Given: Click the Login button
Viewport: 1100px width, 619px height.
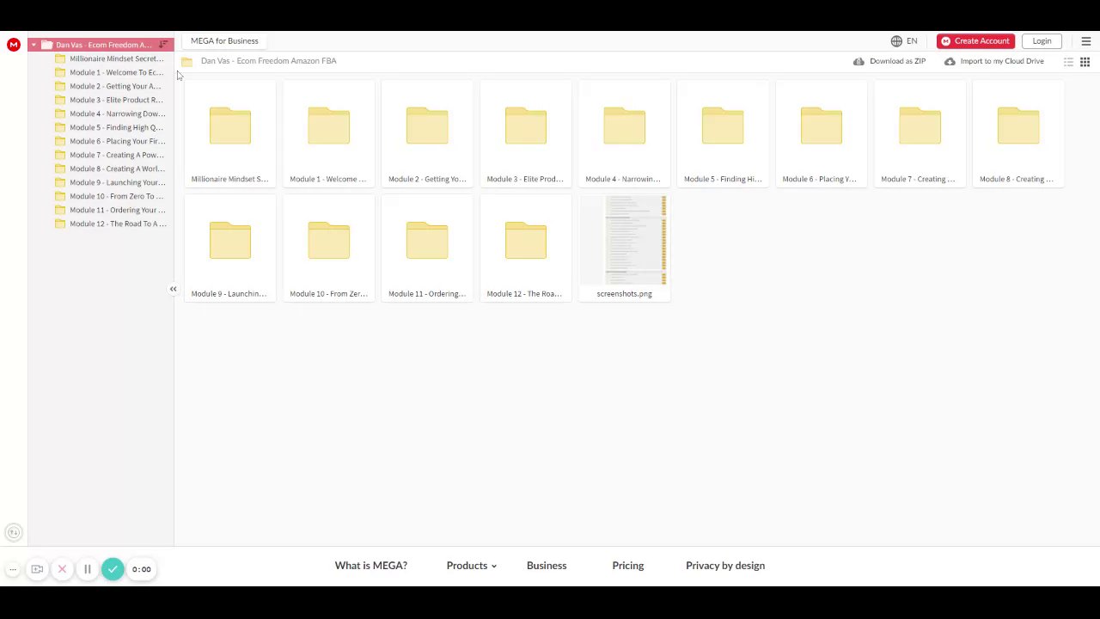Looking at the screenshot, I should tap(1042, 41).
